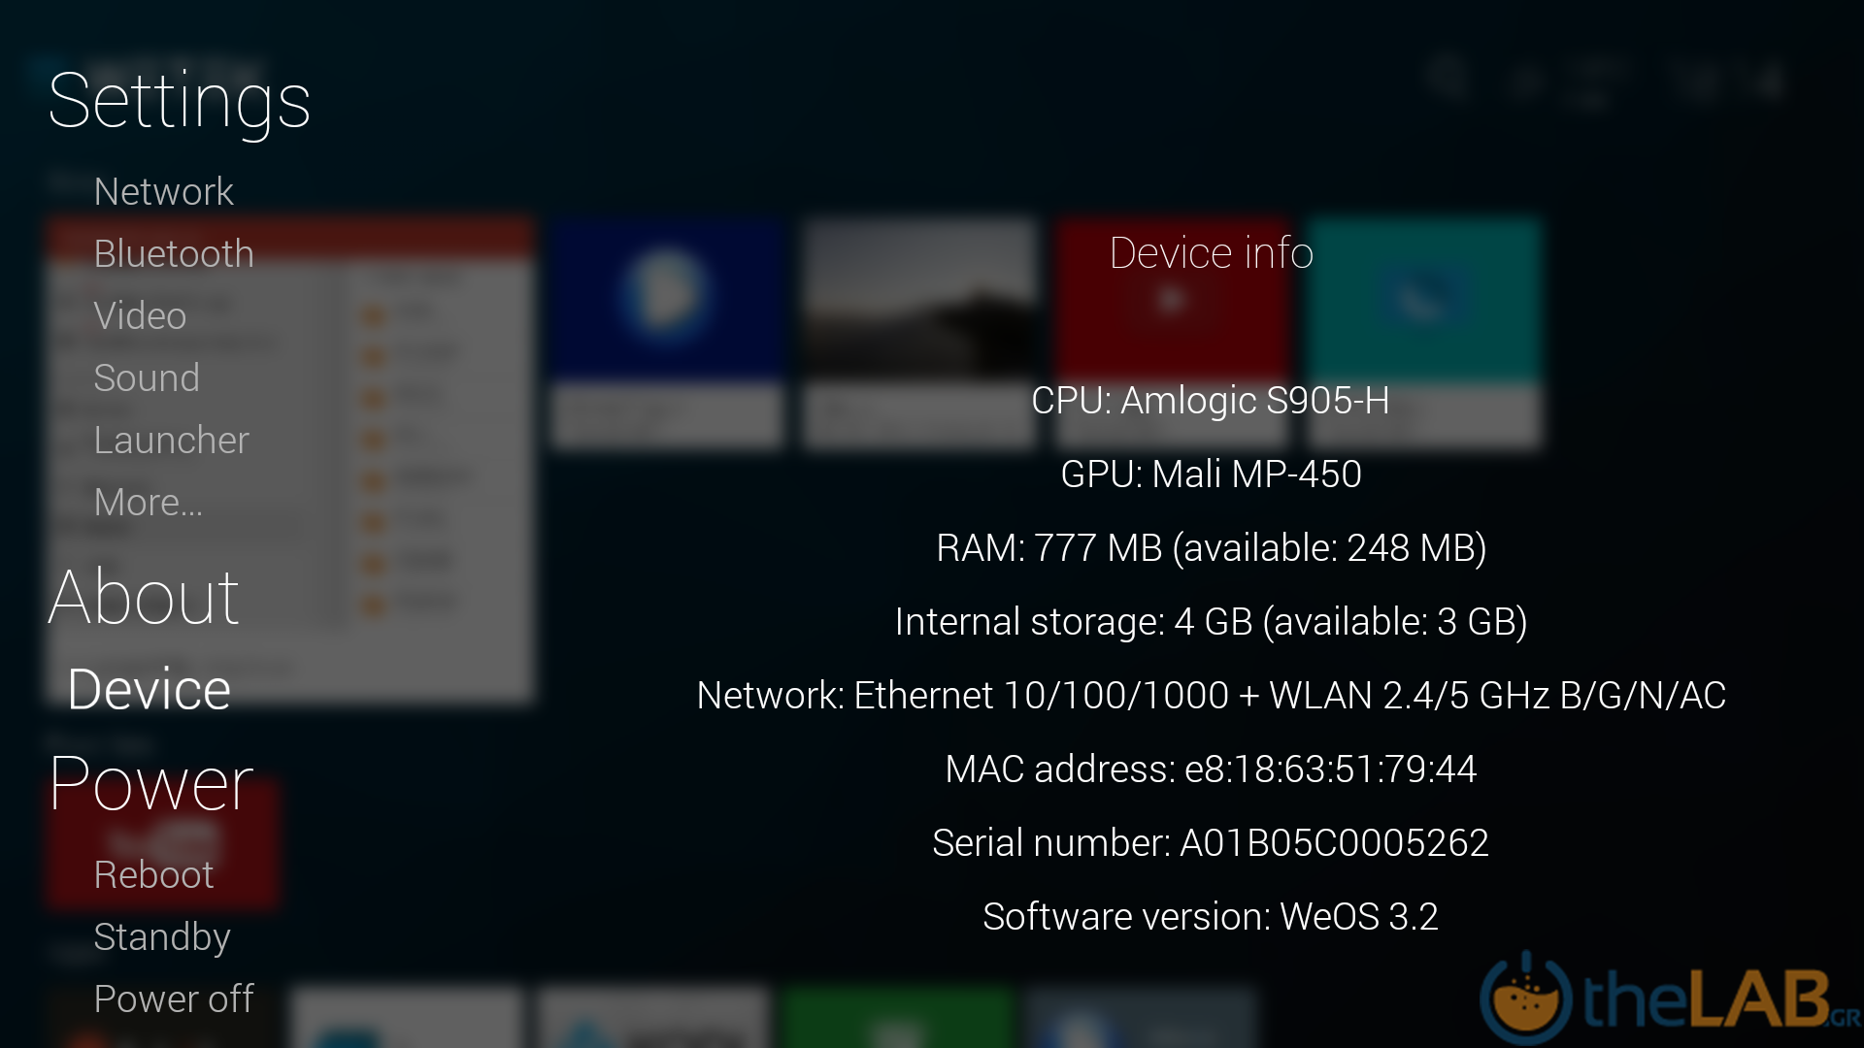Open Launcher settings

click(171, 441)
